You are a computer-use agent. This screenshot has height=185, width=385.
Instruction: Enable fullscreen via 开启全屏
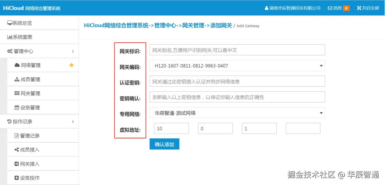click(368, 8)
